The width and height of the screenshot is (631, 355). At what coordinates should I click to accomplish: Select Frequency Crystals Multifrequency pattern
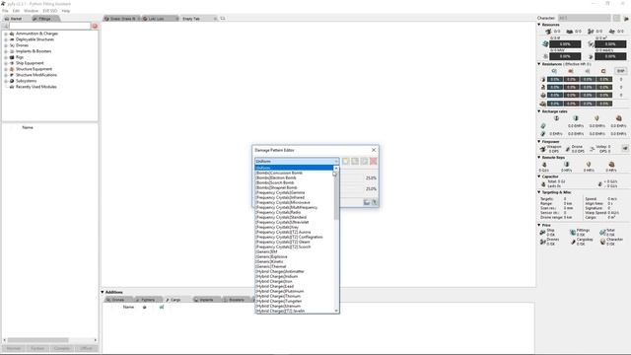tap(295, 207)
